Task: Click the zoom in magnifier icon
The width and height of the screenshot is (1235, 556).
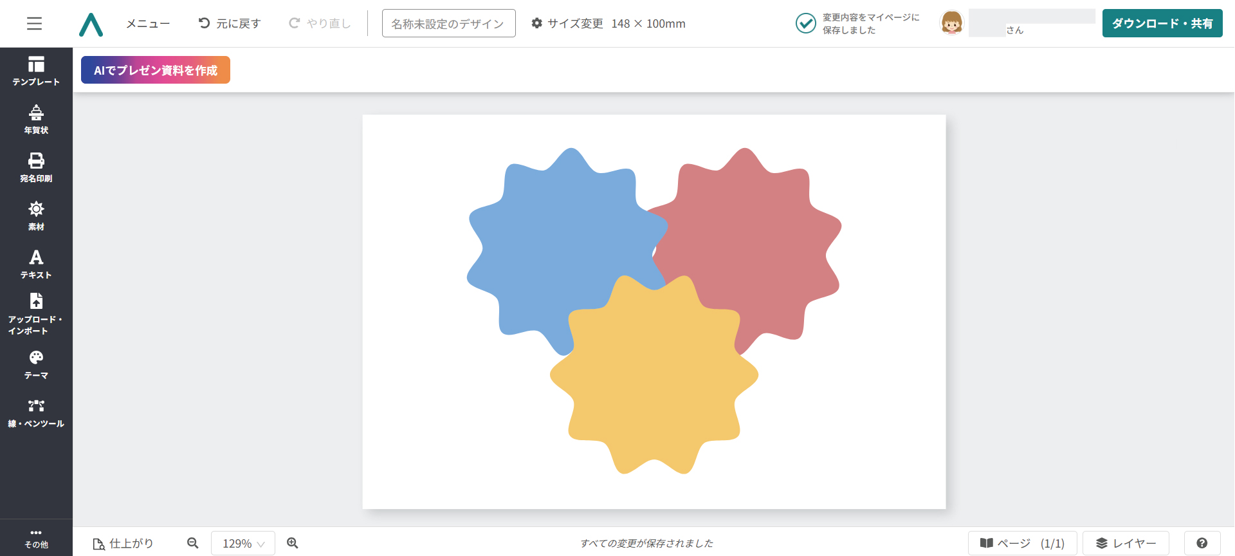Action: click(293, 543)
